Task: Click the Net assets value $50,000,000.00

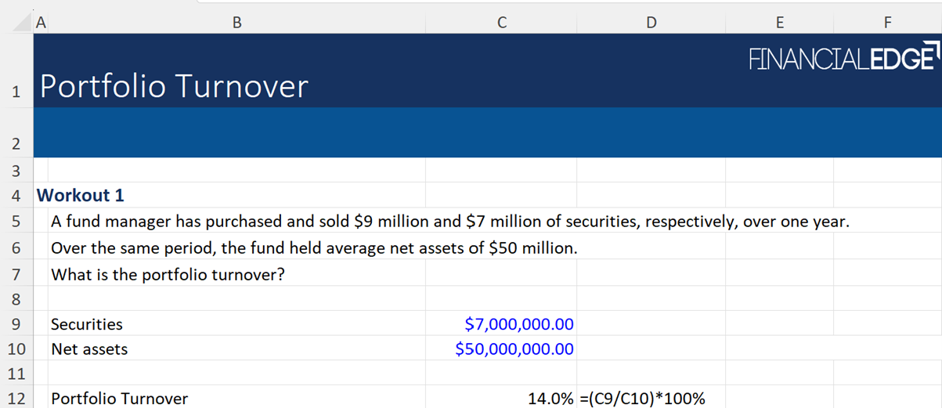Action: (514, 349)
